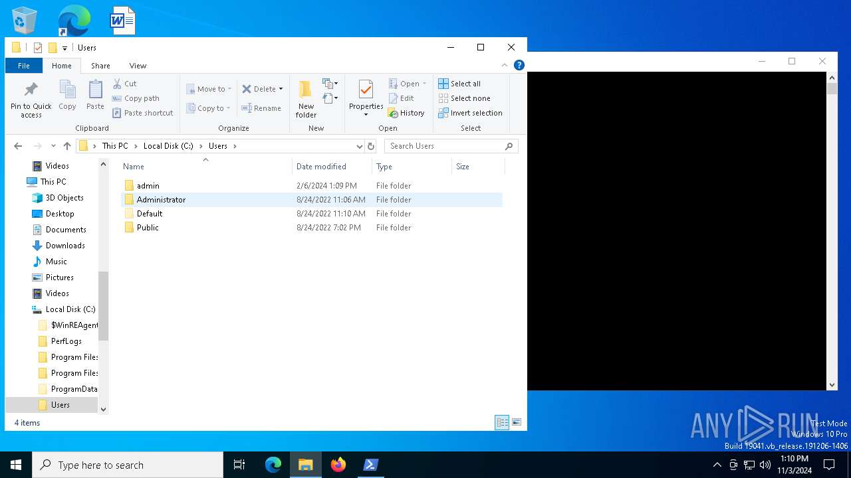Switch to the Share tab
The height and width of the screenshot is (478, 851).
point(100,66)
